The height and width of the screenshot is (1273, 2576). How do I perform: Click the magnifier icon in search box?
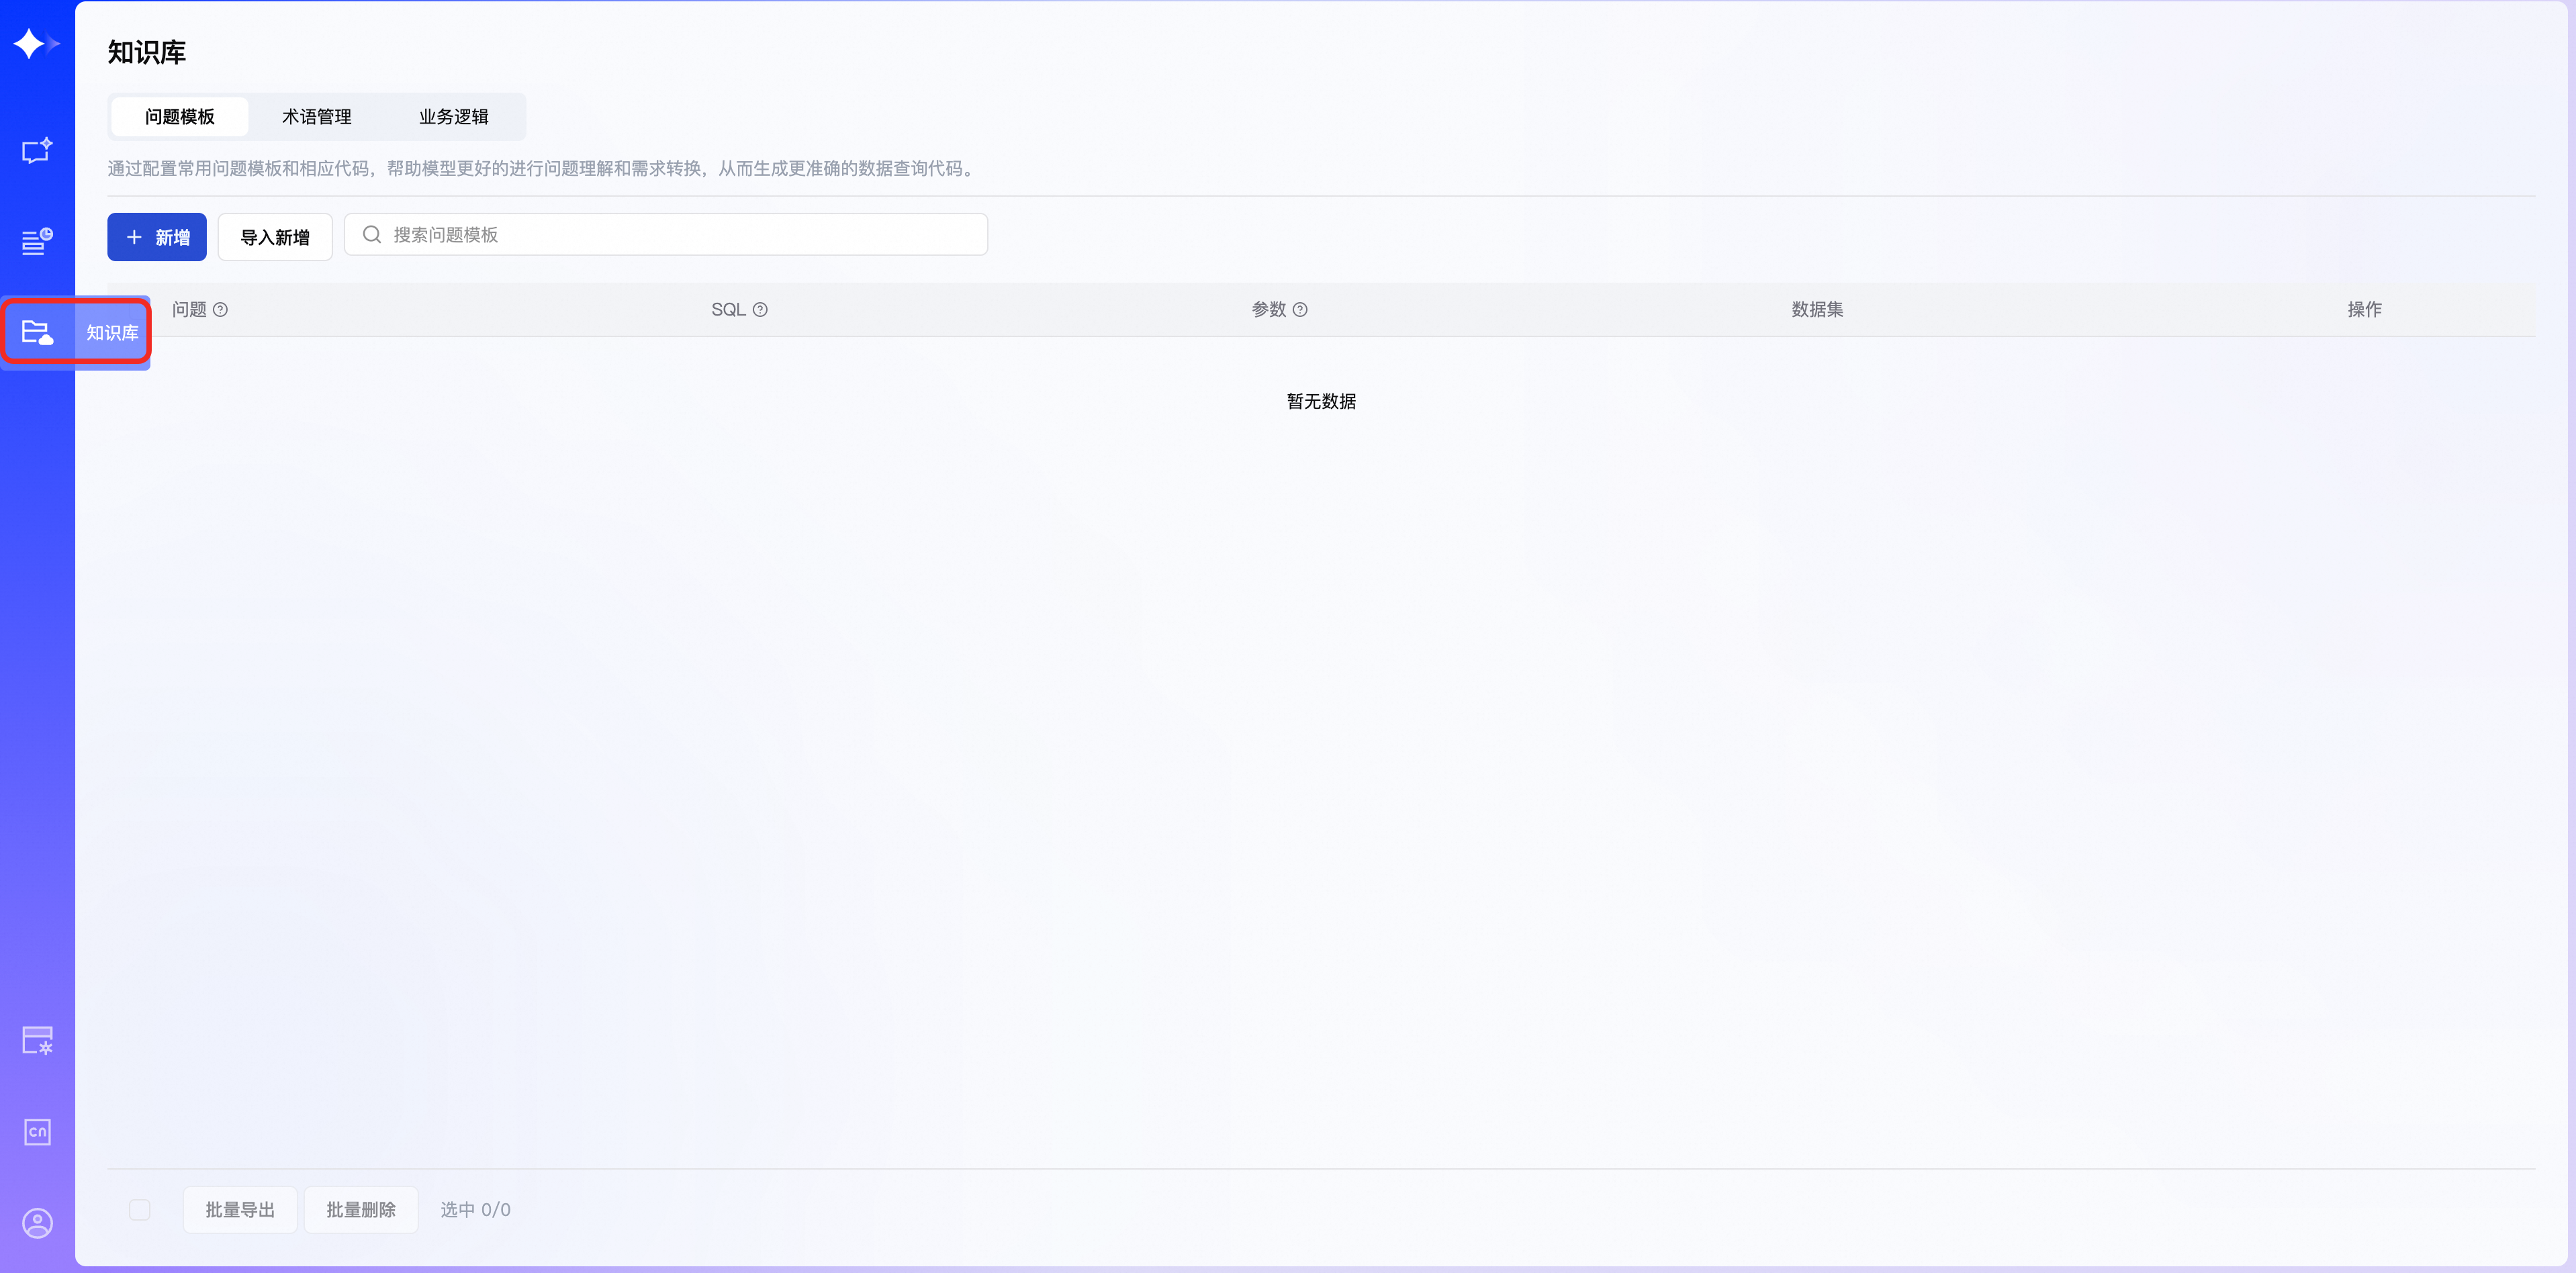coord(372,234)
